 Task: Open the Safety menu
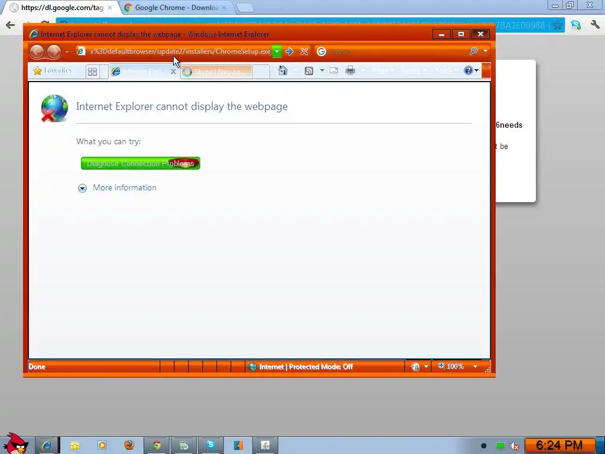[x=414, y=71]
